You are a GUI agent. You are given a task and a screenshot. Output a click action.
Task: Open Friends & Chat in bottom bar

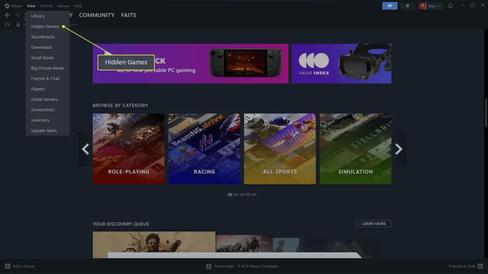[462, 266]
